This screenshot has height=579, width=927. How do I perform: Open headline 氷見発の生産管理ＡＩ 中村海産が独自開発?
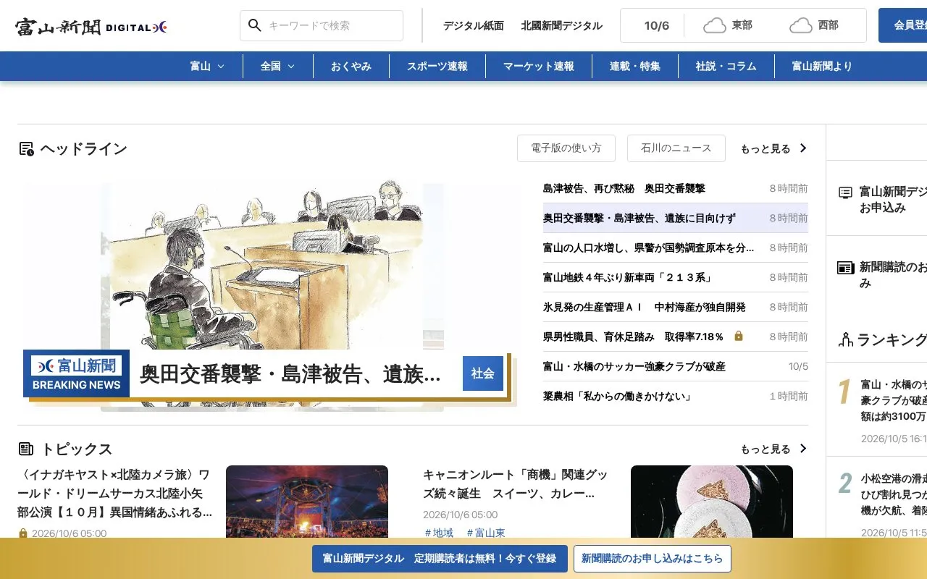[645, 307]
